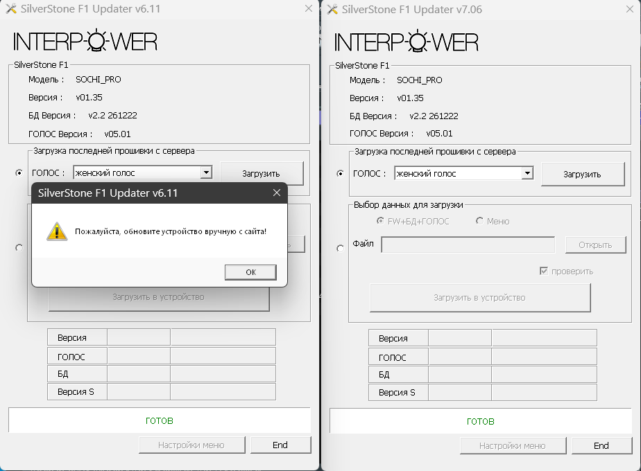Click БД version v2.2 261222 in v7.06
Image resolution: width=641 pixels, height=471 pixels.
click(x=434, y=116)
